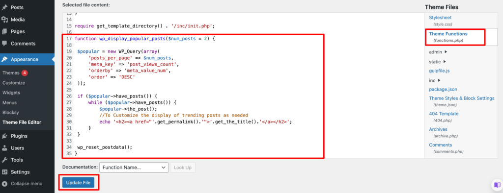Click the 'Selected file content:' label
Image resolution: width=503 pixels, height=193 pixels.
pos(86,5)
